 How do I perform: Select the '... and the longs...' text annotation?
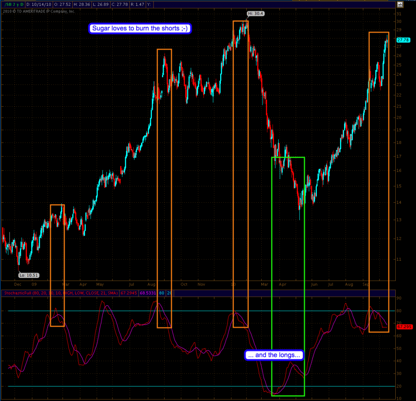pyautogui.click(x=274, y=355)
